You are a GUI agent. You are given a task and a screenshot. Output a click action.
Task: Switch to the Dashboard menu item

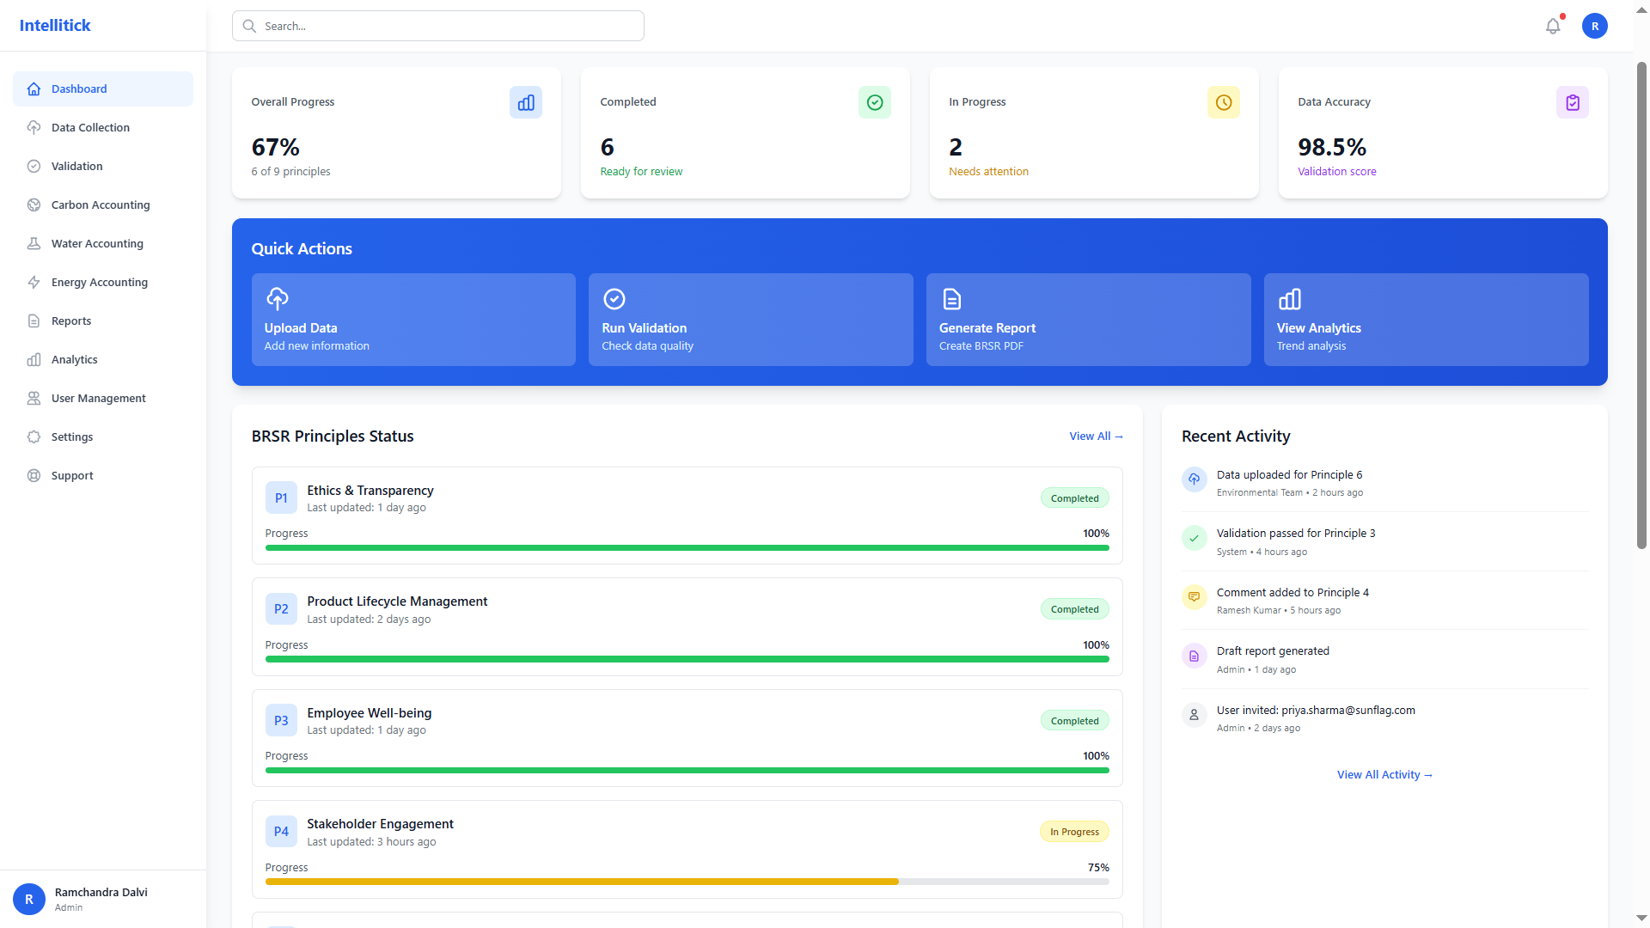point(80,89)
